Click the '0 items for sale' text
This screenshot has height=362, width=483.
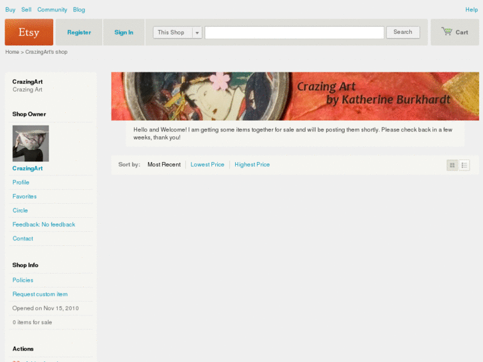(32, 322)
